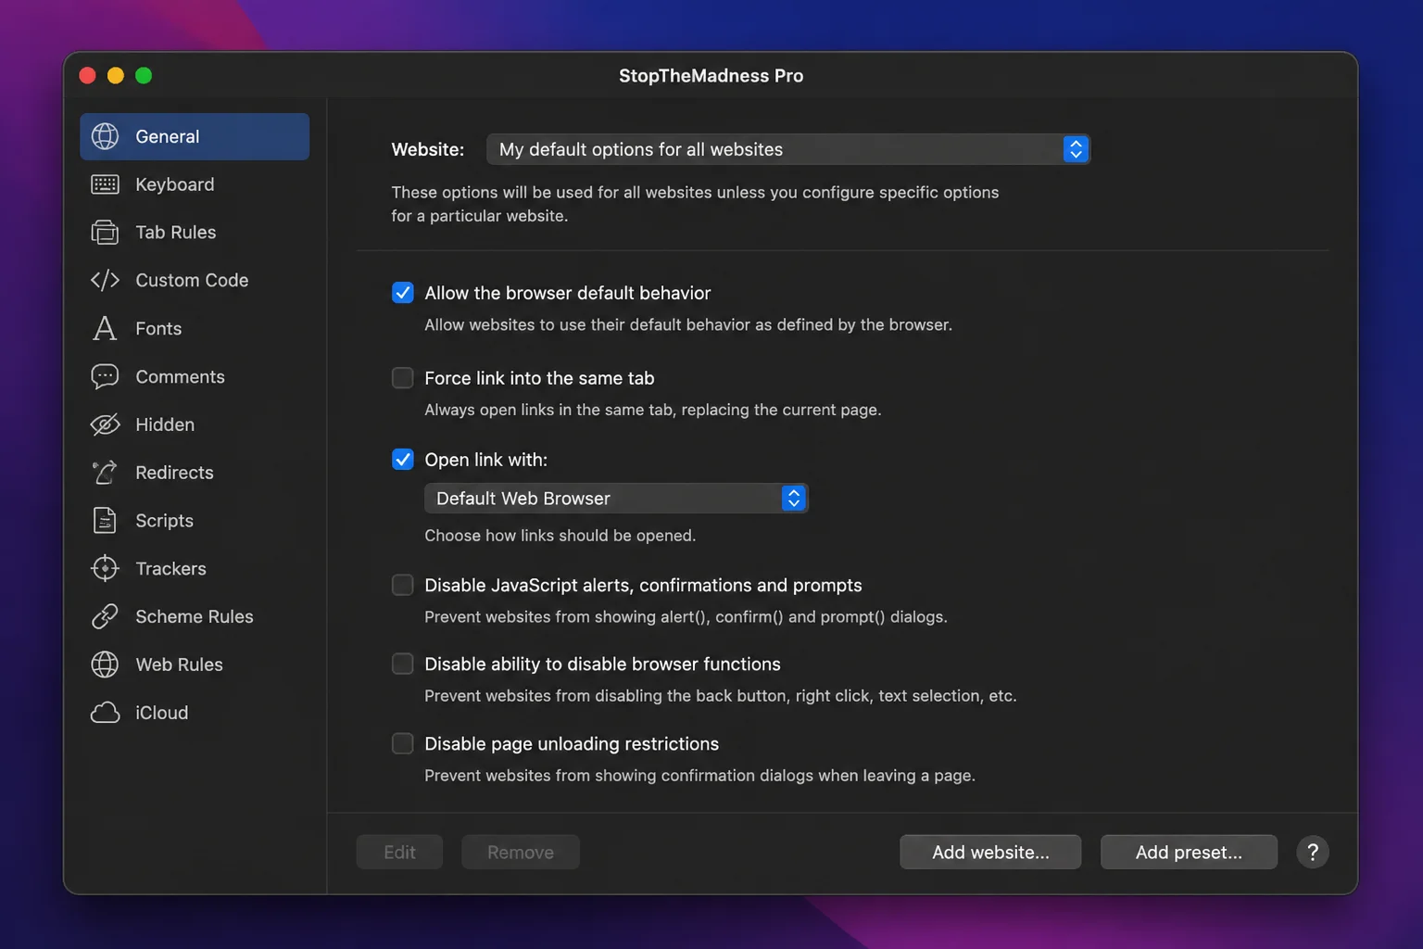Open the Fonts section label

click(x=158, y=328)
